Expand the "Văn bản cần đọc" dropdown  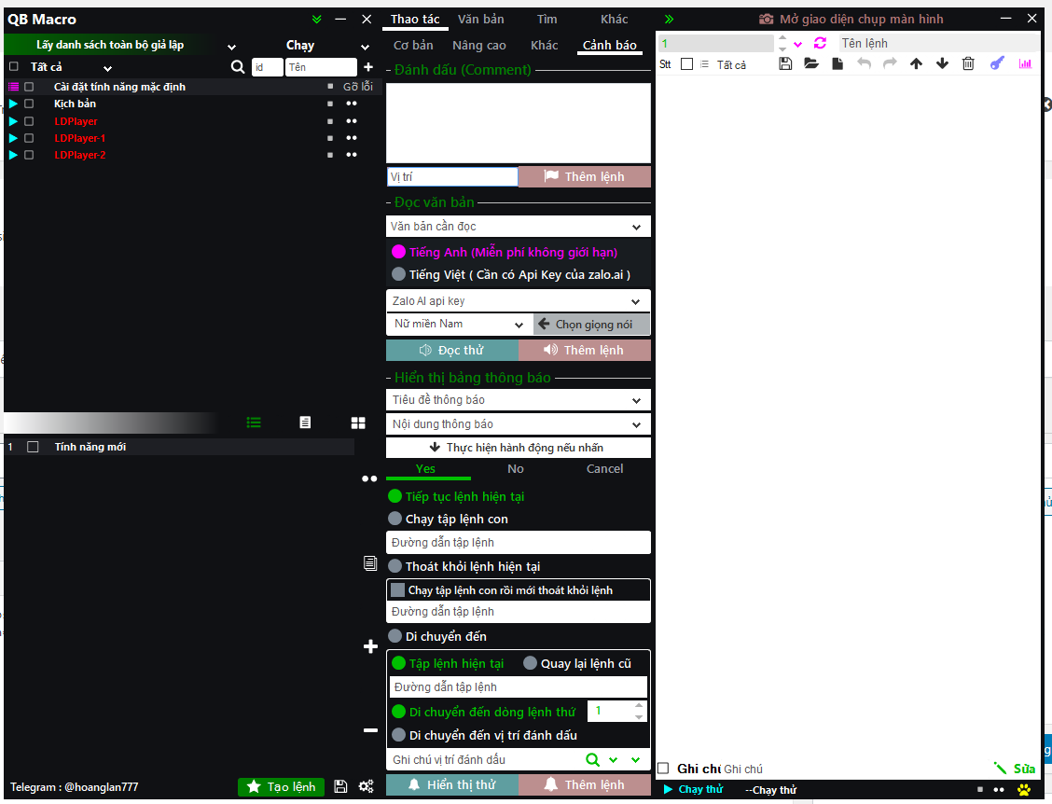click(636, 227)
